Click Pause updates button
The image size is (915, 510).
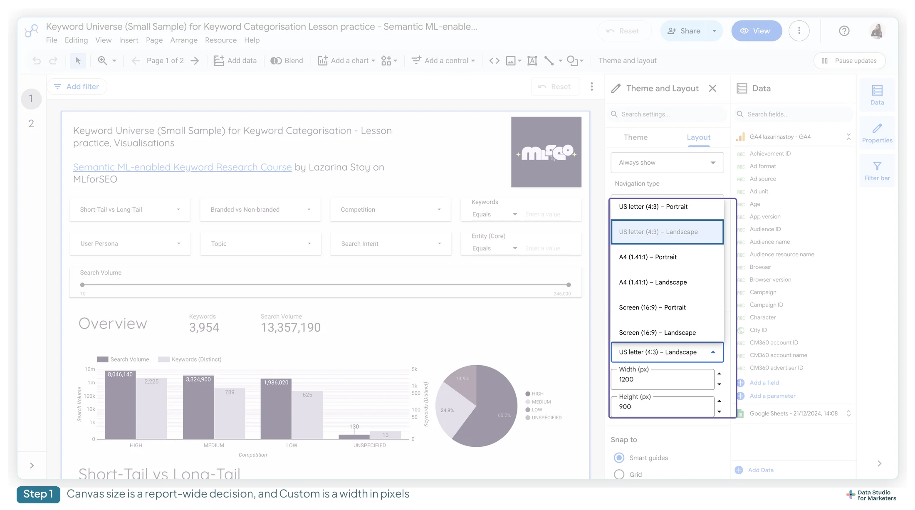(849, 61)
